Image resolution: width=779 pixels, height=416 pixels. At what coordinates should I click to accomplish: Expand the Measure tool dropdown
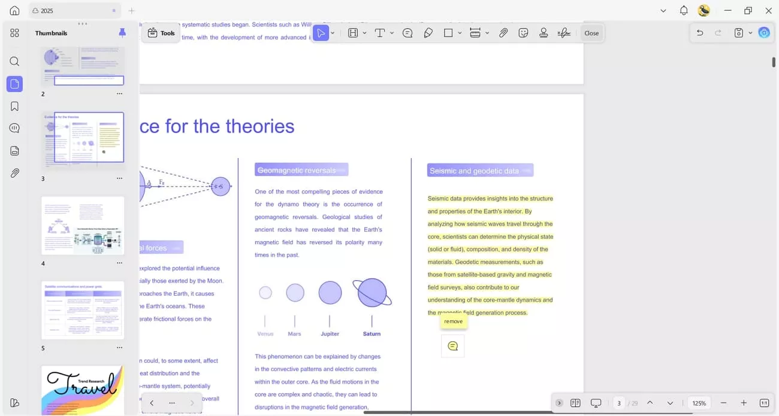point(487,33)
